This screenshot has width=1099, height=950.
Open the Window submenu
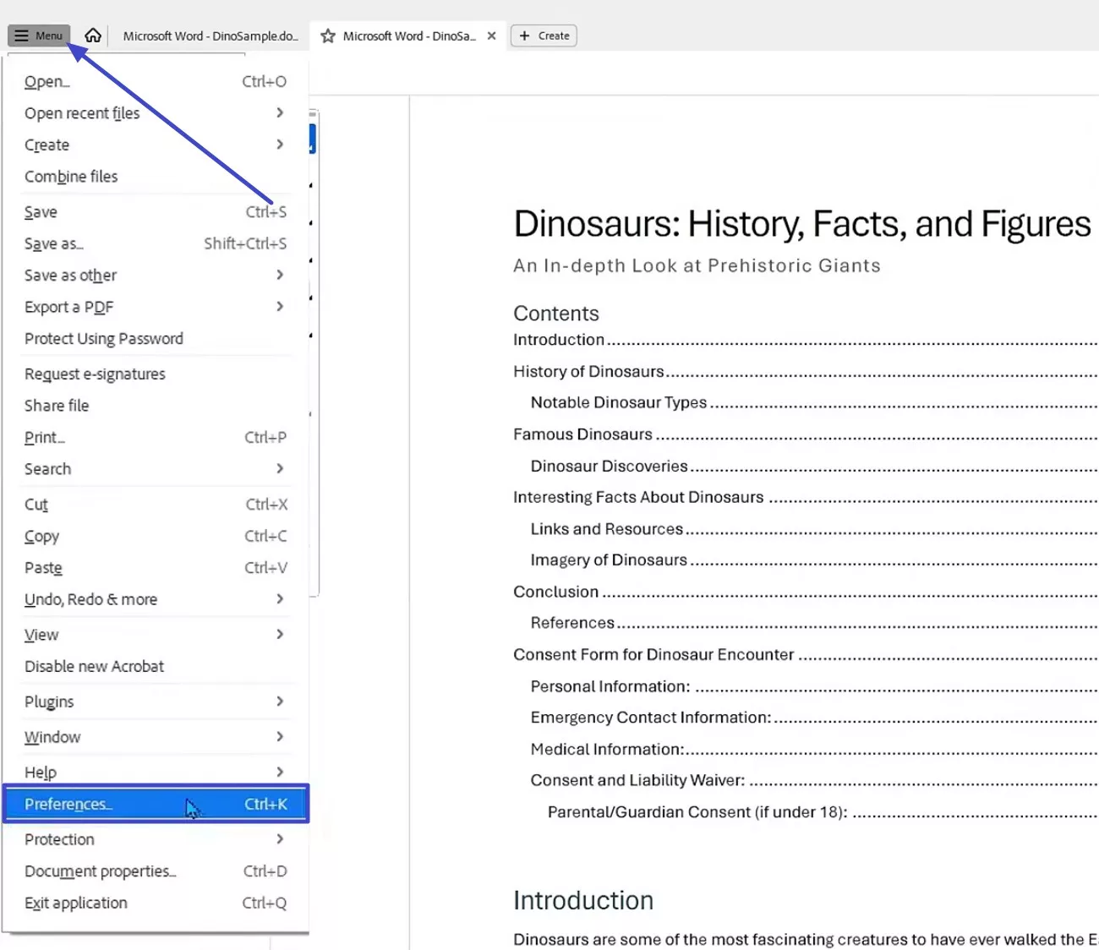pos(52,736)
